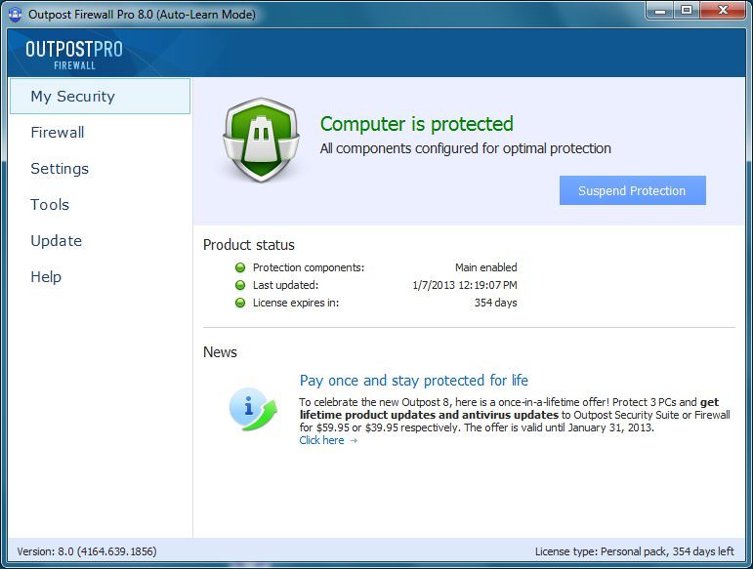This screenshot has width=753, height=569.
Task: Select the 354 days license value
Action: click(495, 303)
